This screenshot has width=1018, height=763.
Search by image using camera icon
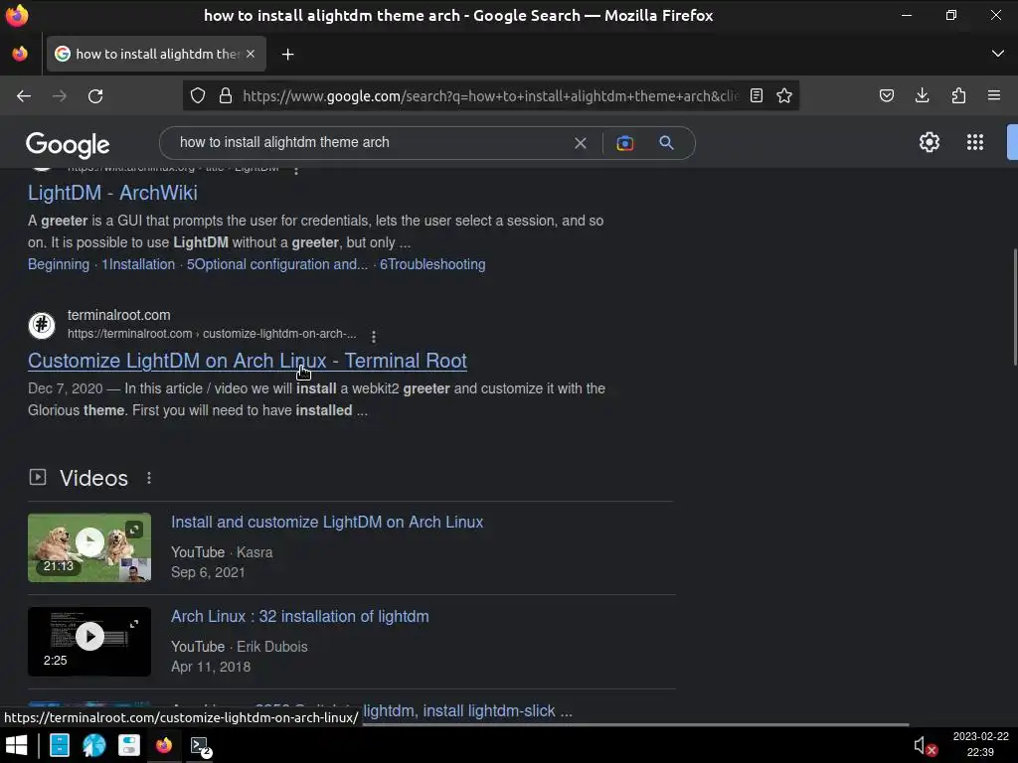pyautogui.click(x=624, y=143)
